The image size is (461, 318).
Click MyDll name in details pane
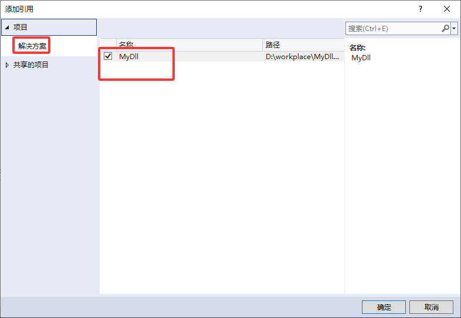[x=361, y=58]
